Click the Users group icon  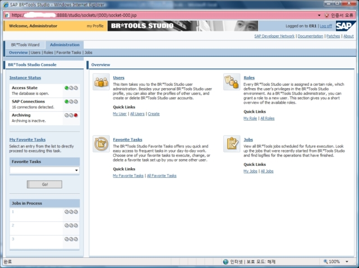pyautogui.click(x=101, y=82)
